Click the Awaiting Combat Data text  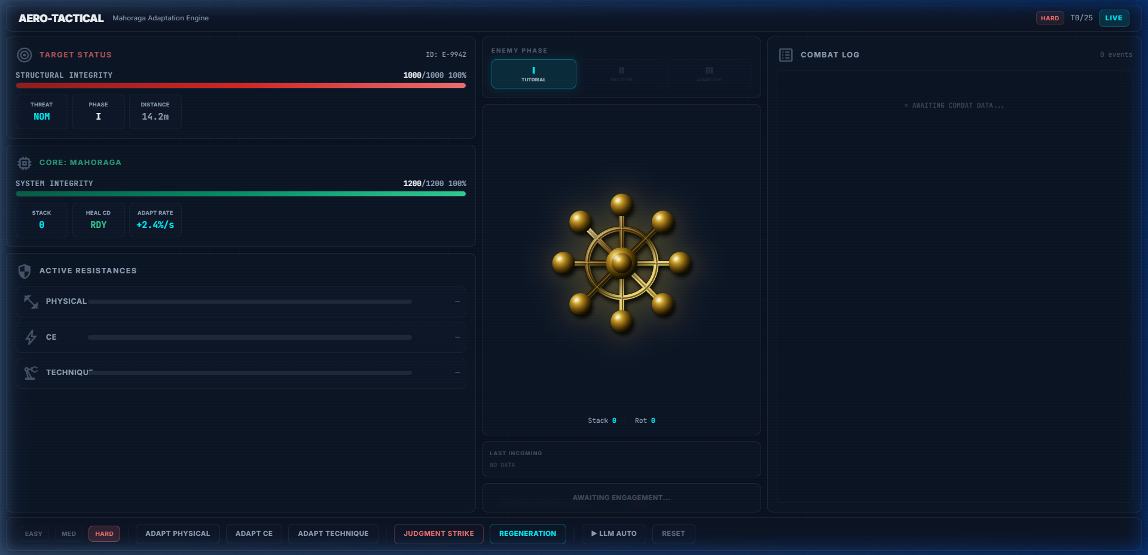point(954,105)
